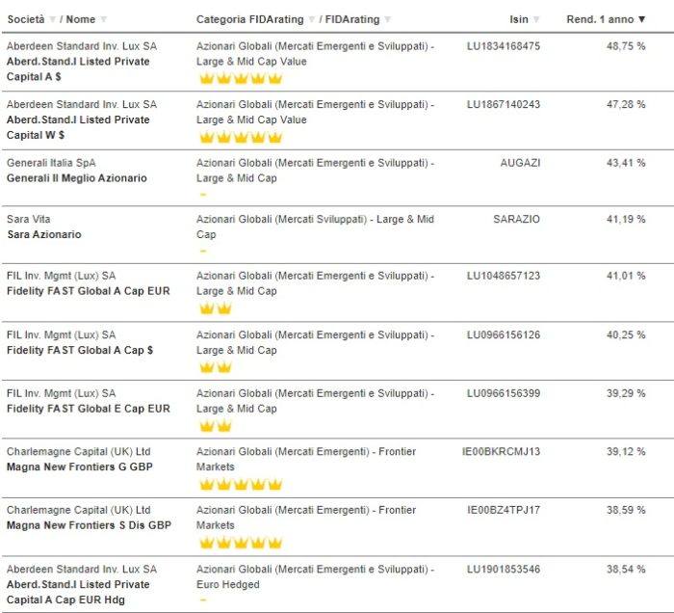Click five-crown rating of Magna New Frontiers G GBP

coord(241,485)
